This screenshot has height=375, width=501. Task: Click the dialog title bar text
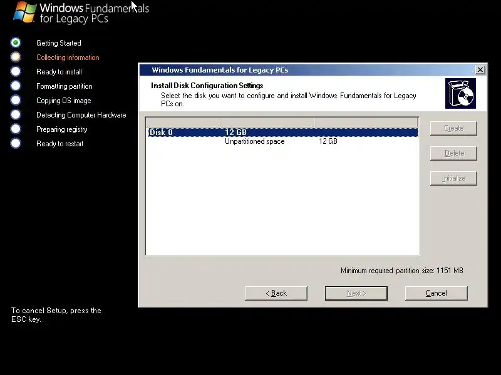tap(220, 70)
